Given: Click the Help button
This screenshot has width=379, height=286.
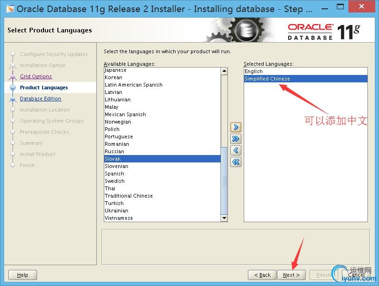Looking at the screenshot, I should point(23,275).
